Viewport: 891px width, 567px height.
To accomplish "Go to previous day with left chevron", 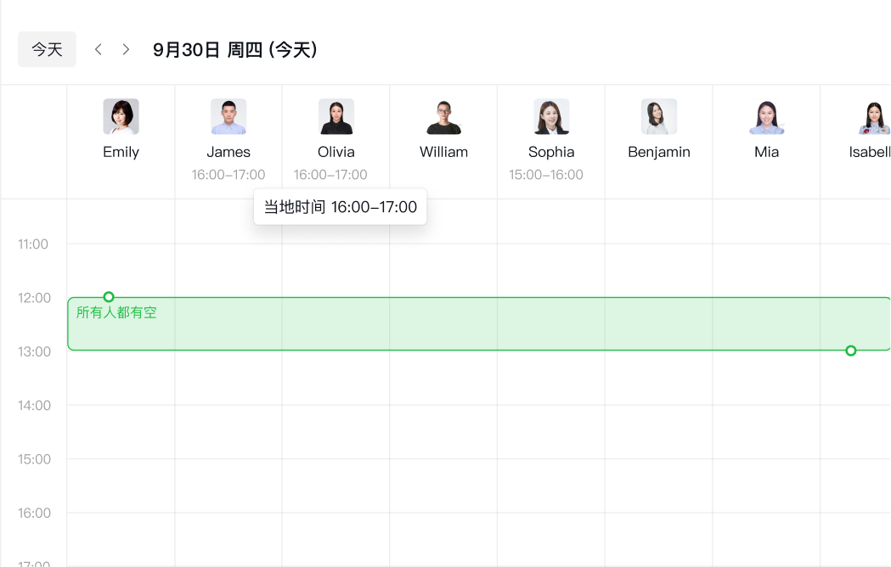I will pos(99,49).
